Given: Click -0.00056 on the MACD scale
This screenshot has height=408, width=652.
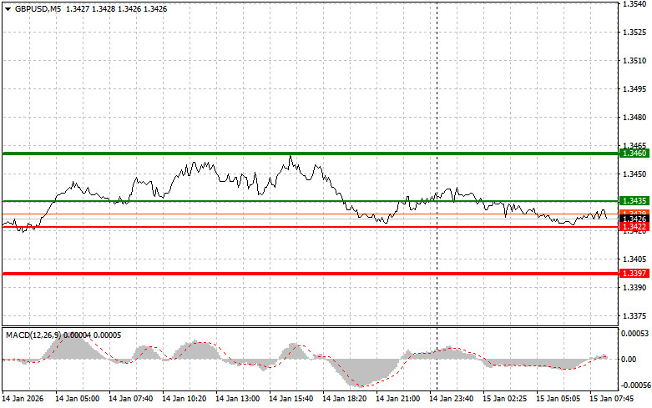Looking at the screenshot, I should pyautogui.click(x=634, y=386).
